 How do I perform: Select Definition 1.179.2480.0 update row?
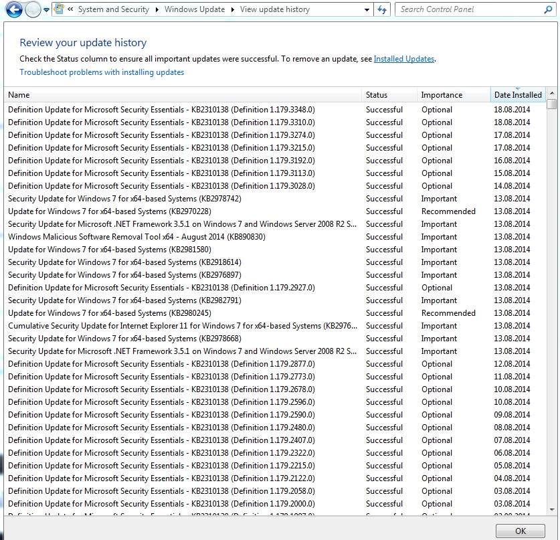tap(275, 428)
